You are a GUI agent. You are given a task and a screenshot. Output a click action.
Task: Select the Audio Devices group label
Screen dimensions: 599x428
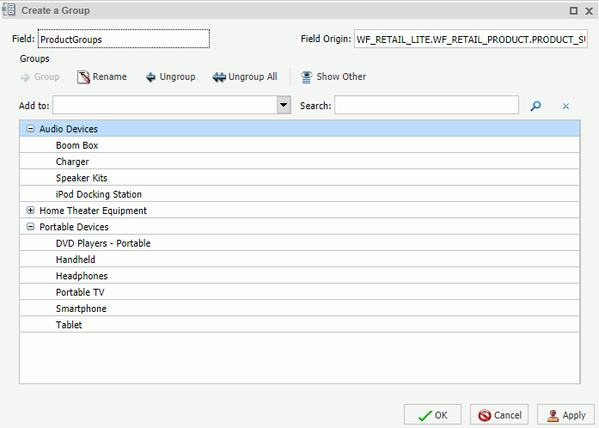(x=69, y=129)
